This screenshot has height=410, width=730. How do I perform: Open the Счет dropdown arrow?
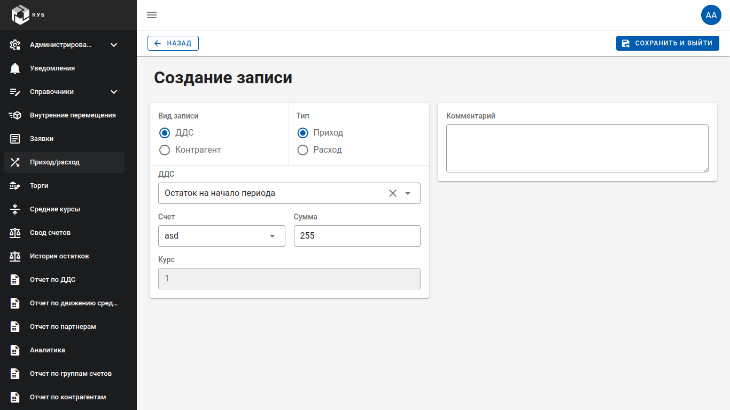(273, 236)
